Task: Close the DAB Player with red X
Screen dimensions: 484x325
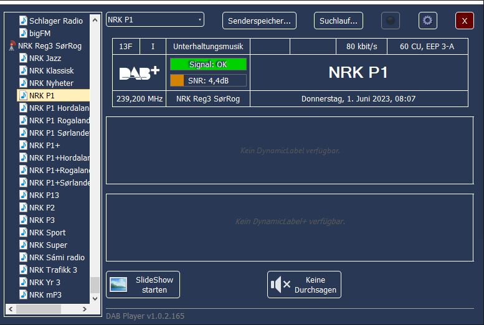Action: click(464, 21)
